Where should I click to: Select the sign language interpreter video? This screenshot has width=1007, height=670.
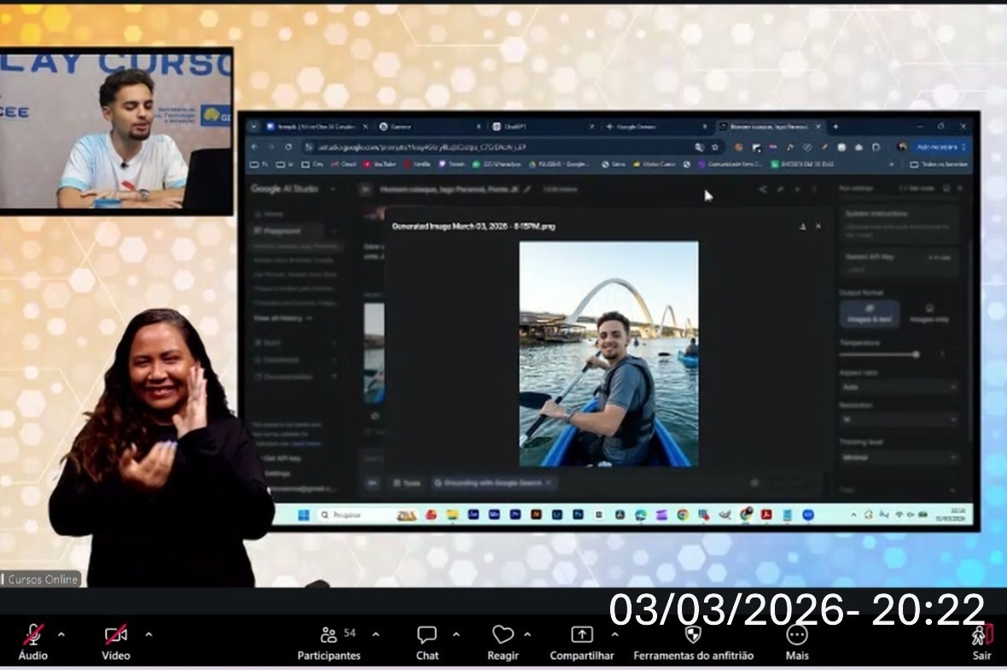pyautogui.click(x=160, y=448)
